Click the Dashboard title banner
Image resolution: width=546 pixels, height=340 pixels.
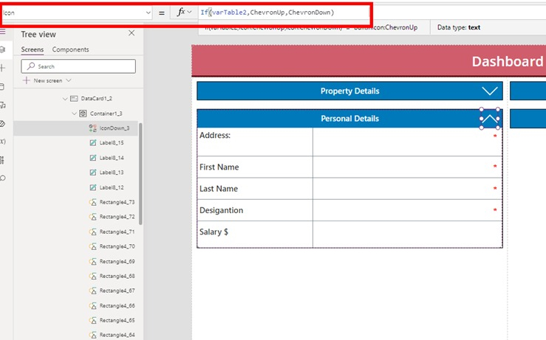click(x=369, y=61)
